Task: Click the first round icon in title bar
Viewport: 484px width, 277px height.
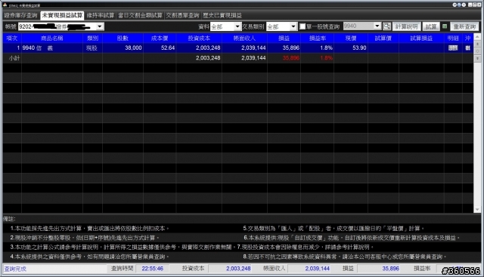Action: coord(455,5)
